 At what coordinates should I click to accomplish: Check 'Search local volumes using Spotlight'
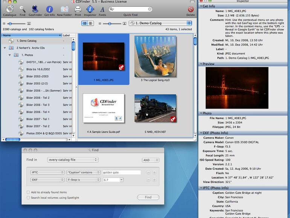click(x=28, y=198)
